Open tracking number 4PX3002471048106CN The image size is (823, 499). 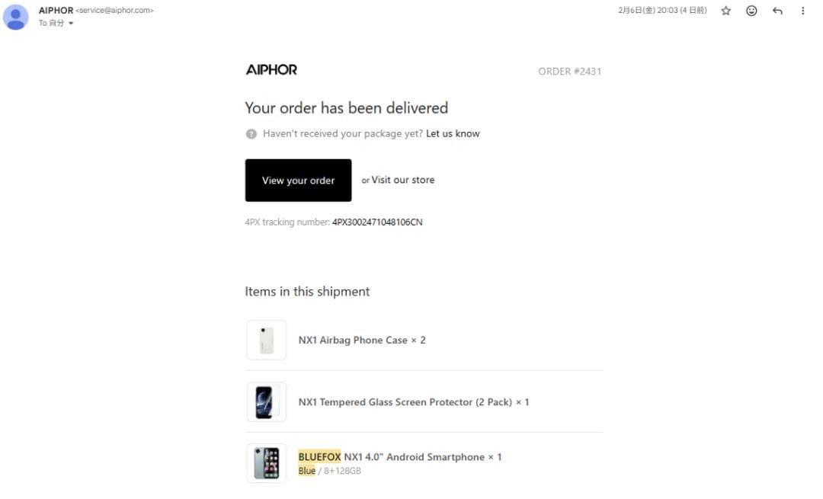tap(377, 222)
